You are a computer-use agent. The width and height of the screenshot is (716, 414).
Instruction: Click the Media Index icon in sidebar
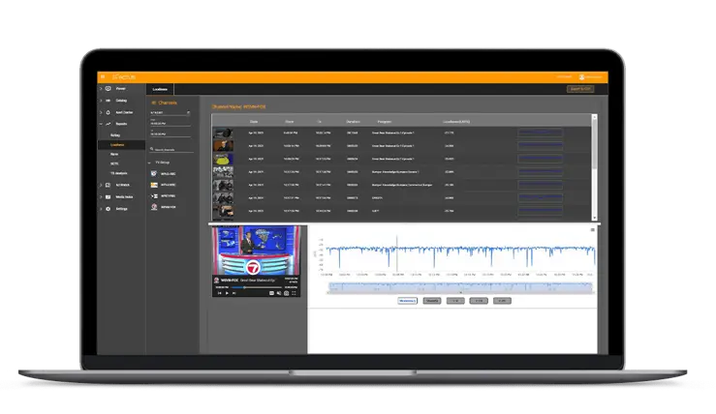(x=109, y=197)
